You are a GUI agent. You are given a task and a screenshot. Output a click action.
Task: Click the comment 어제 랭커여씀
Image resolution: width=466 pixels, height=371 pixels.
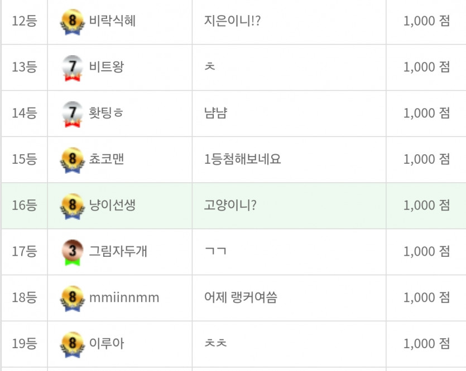coord(241,297)
